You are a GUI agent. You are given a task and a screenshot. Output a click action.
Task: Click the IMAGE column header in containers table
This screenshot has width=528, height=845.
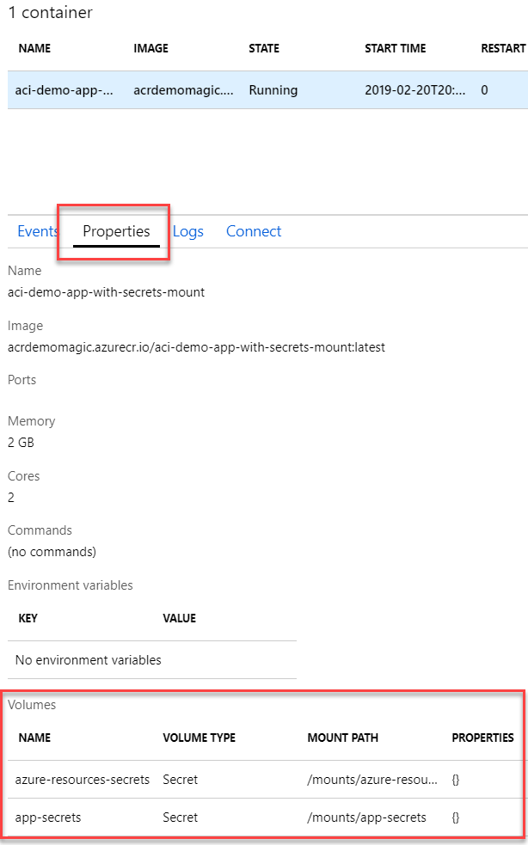pyautogui.click(x=151, y=49)
